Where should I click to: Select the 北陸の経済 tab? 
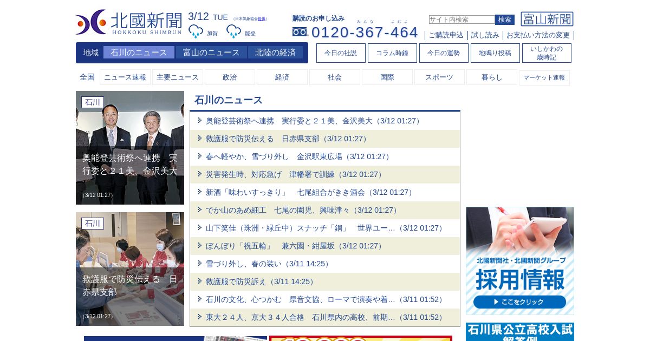coord(275,53)
